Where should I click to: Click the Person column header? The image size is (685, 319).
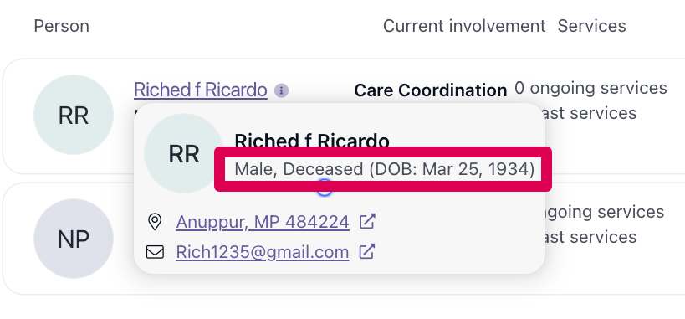click(x=62, y=26)
